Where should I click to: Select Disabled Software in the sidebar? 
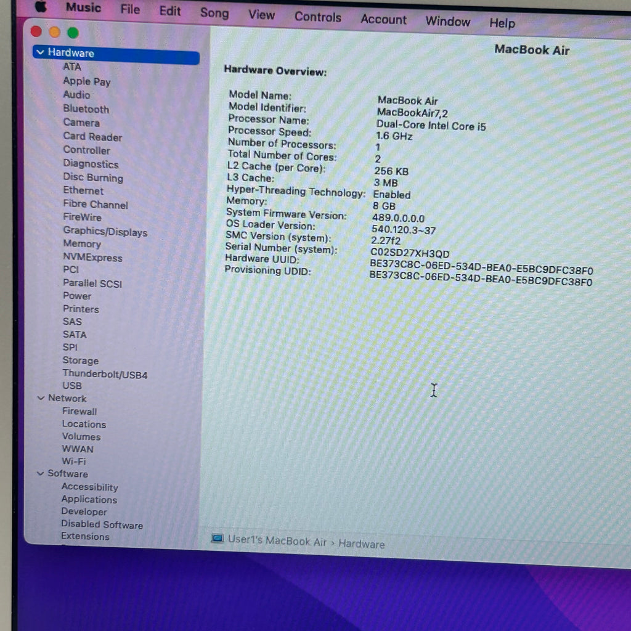(102, 524)
